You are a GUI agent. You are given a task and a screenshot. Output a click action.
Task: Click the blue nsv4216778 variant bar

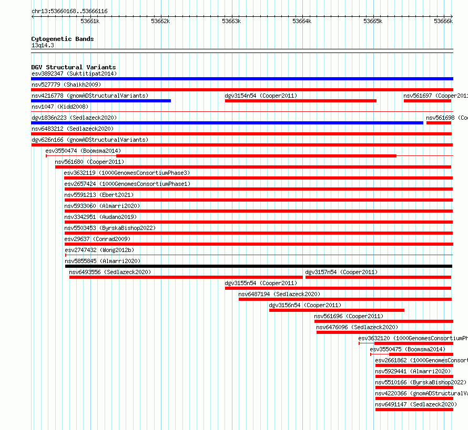pyautogui.click(x=101, y=101)
